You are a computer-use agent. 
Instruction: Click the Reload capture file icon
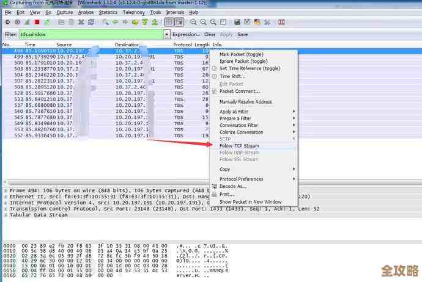(x=91, y=22)
